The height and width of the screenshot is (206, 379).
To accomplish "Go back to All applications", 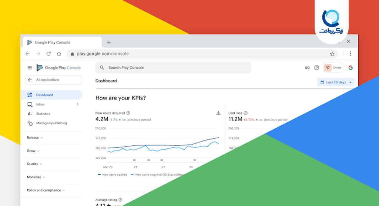I will [x=53, y=80].
